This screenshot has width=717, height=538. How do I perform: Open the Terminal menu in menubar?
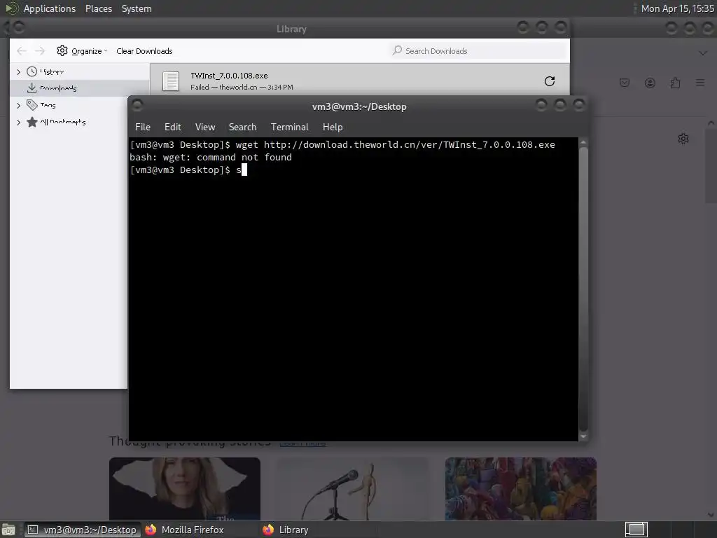289,127
